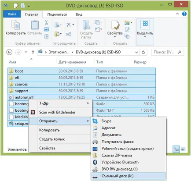Select Отправить in context menu
This screenshot has height=181, width=191.
click(x=60, y=121)
